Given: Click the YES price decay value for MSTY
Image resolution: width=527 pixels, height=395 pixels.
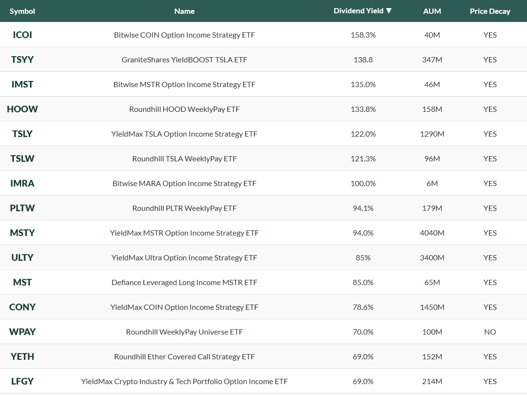Looking at the screenshot, I should 490,233.
